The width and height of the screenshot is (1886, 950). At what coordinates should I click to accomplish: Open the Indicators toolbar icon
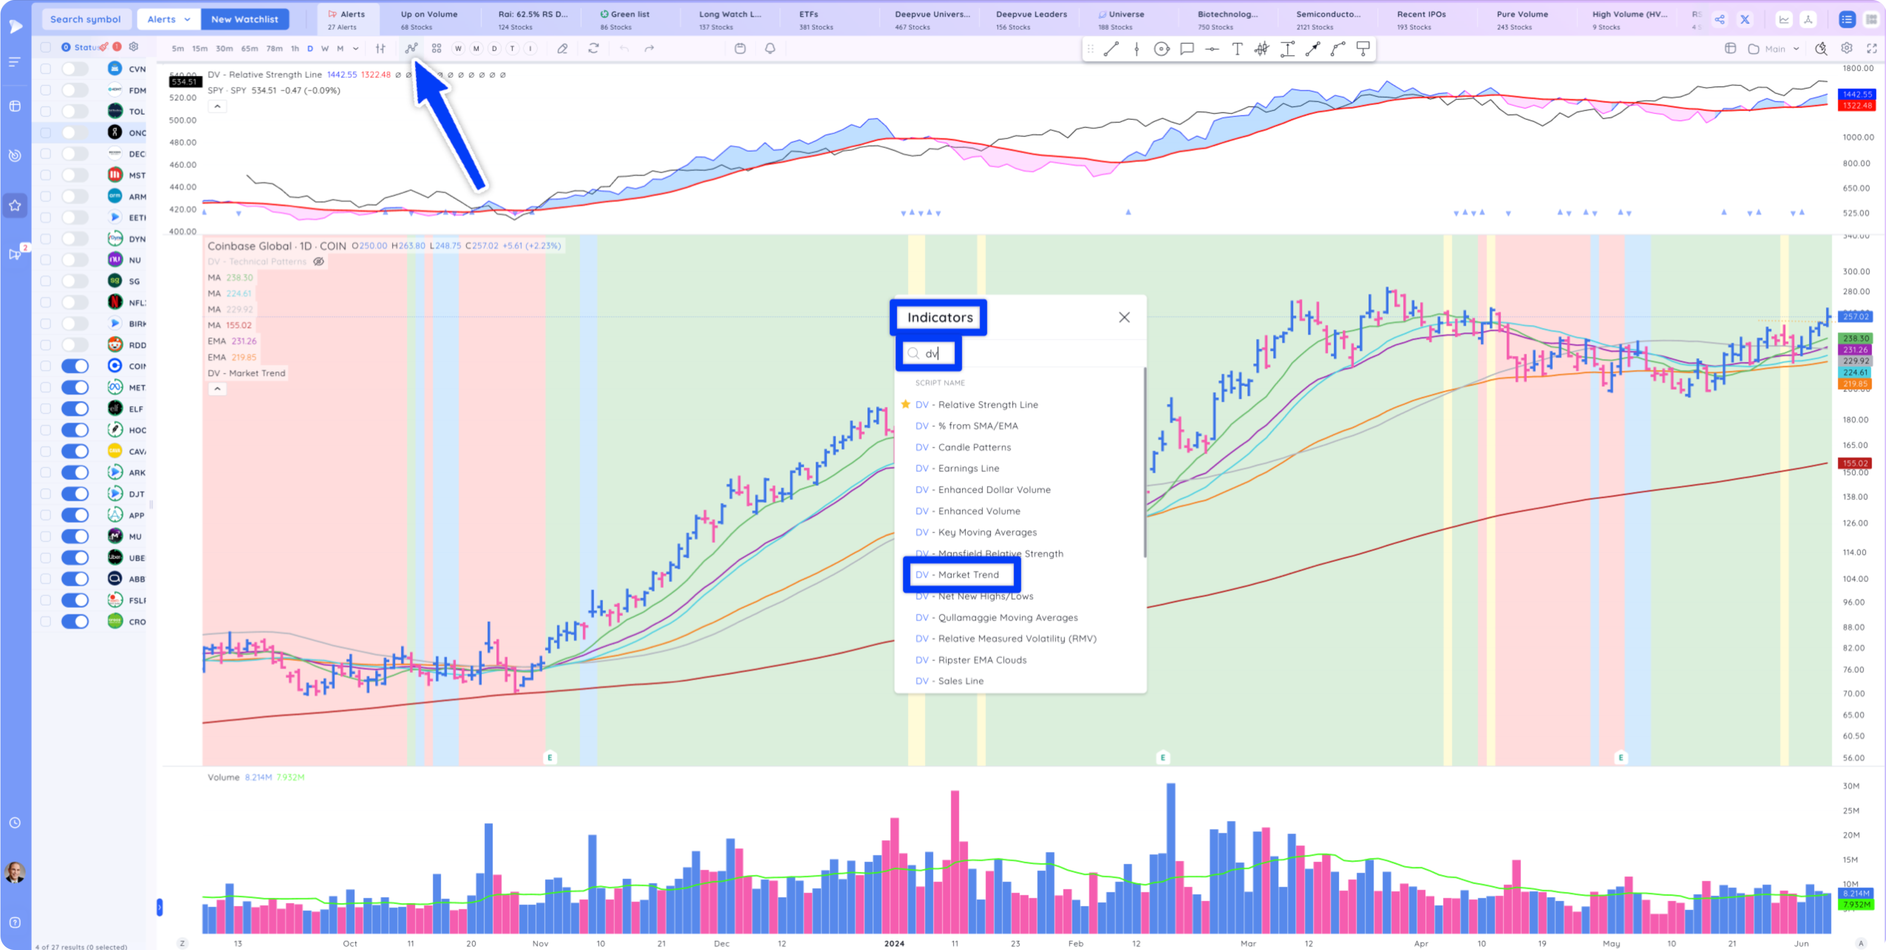pos(412,49)
